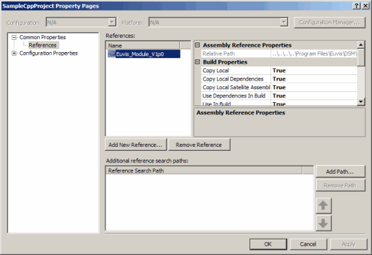Click the move path up arrow icon
Image resolution: width=372 pixels, height=255 pixels.
tap(323, 206)
